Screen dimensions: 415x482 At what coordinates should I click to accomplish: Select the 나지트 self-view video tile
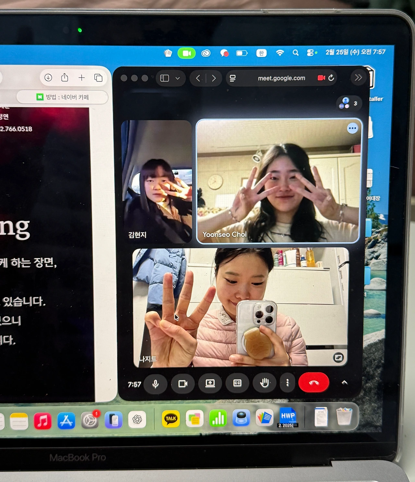tap(240, 307)
